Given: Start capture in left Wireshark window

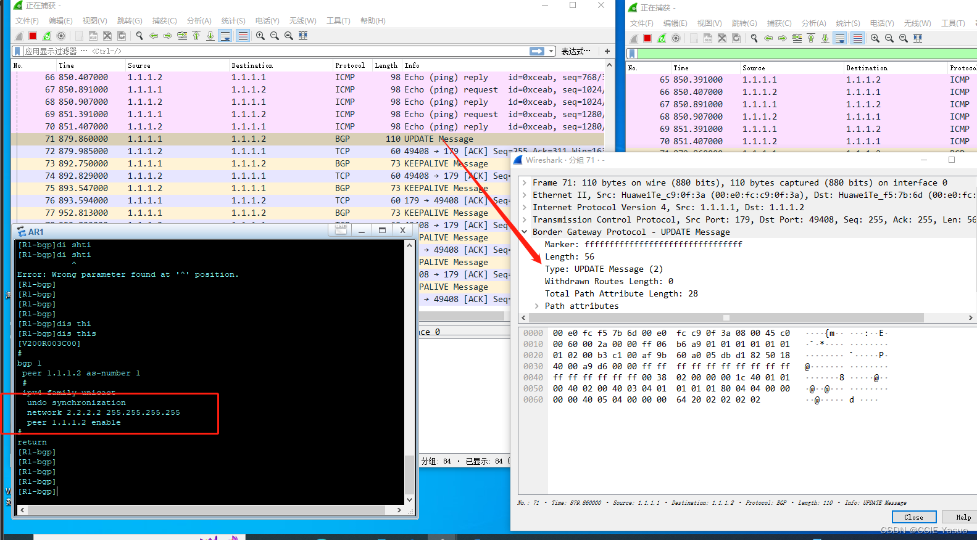Looking at the screenshot, I should (x=19, y=36).
